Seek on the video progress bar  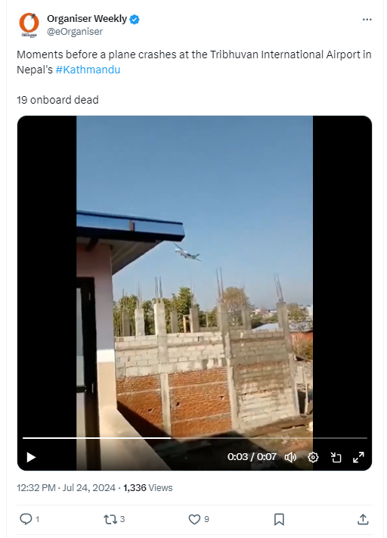click(195, 438)
